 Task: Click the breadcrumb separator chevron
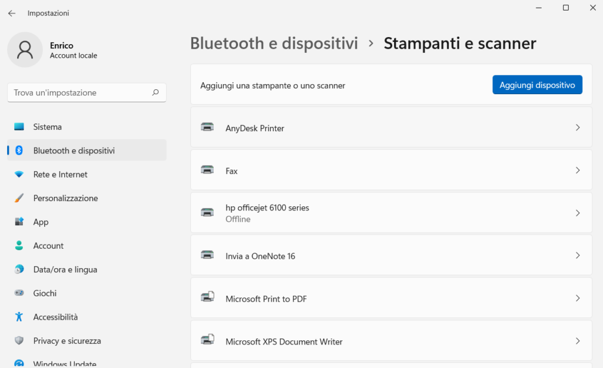(x=371, y=44)
